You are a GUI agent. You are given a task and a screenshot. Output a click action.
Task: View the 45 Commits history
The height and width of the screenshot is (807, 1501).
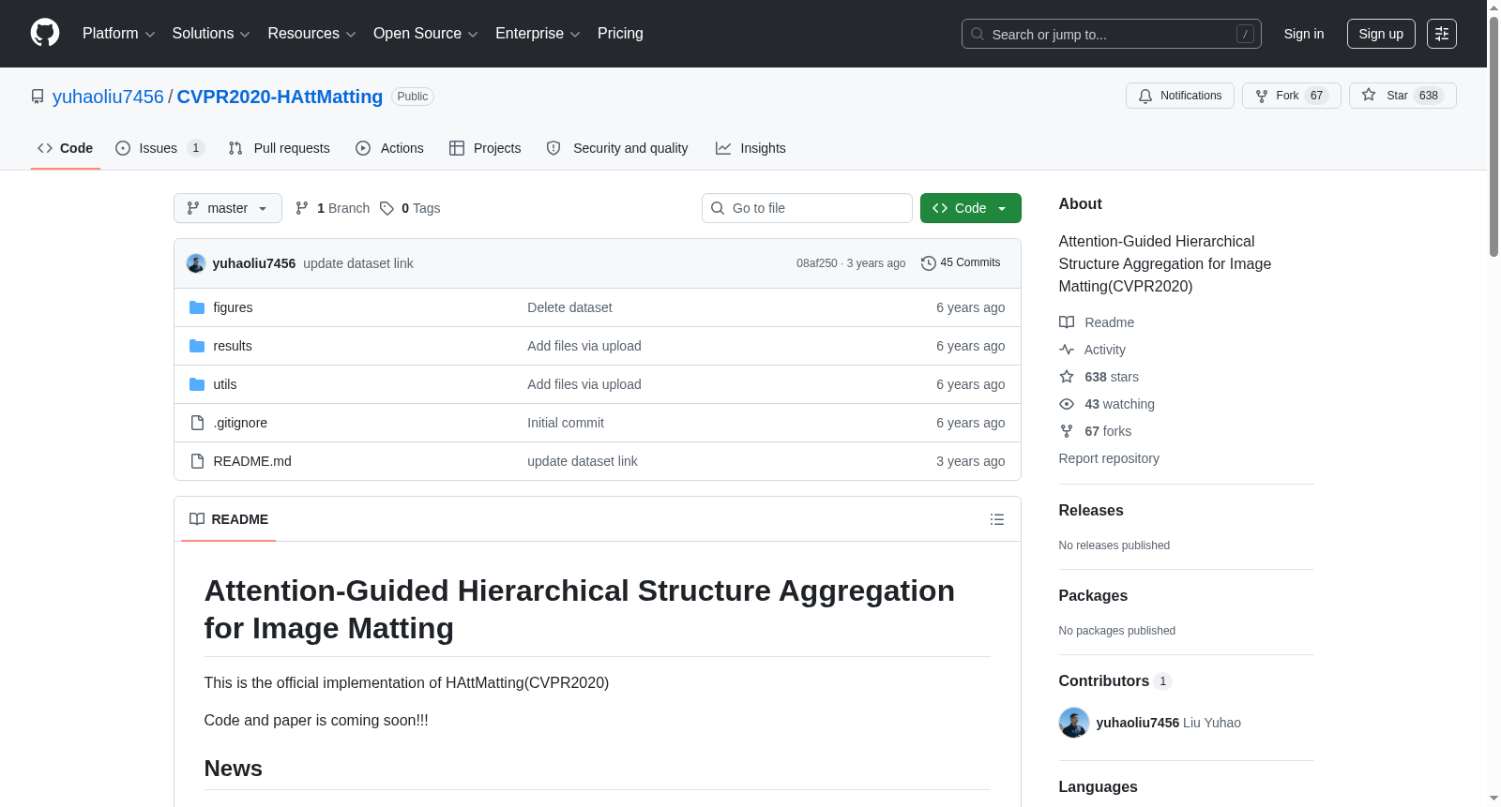click(961, 263)
